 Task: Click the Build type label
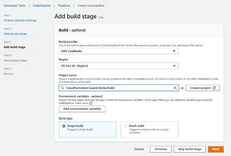66,118
